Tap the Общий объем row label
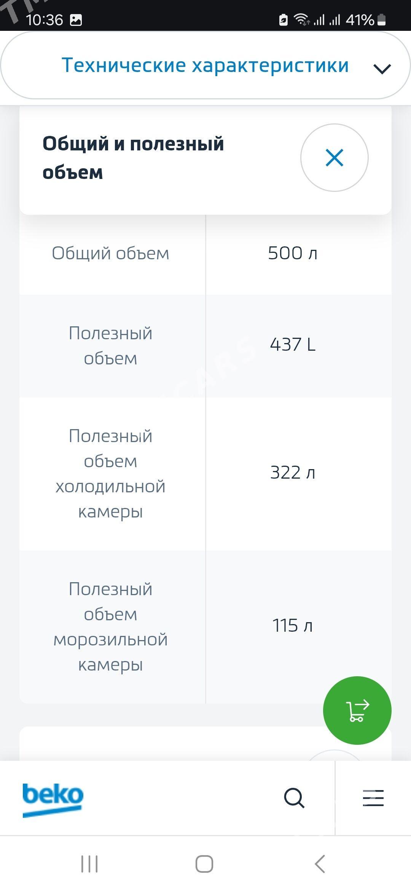The image size is (411, 891). tap(110, 253)
